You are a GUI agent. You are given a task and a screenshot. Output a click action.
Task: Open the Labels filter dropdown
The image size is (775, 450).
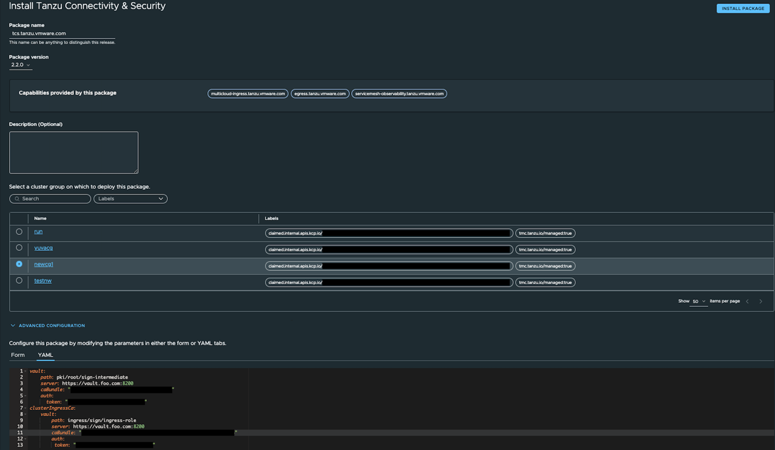(x=130, y=199)
